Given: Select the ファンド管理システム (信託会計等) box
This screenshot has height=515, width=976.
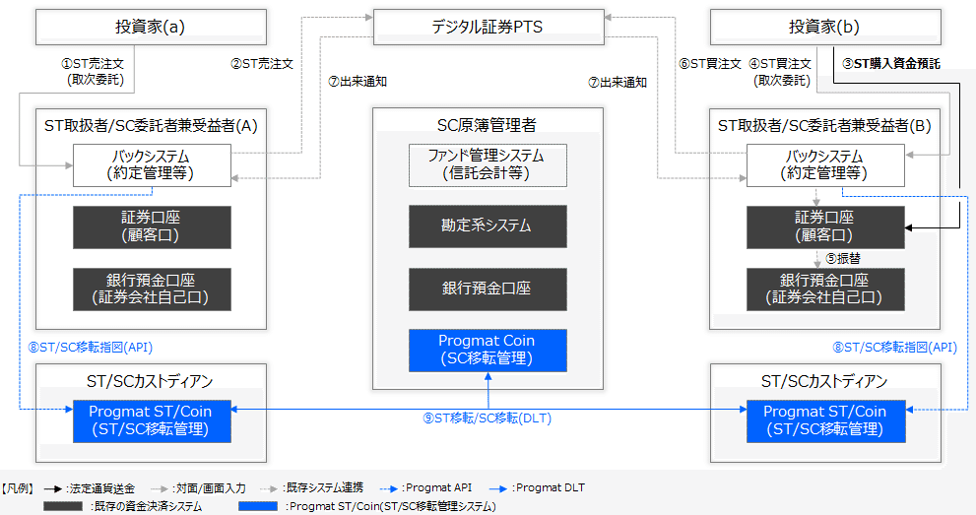Looking at the screenshot, I should point(488,165).
